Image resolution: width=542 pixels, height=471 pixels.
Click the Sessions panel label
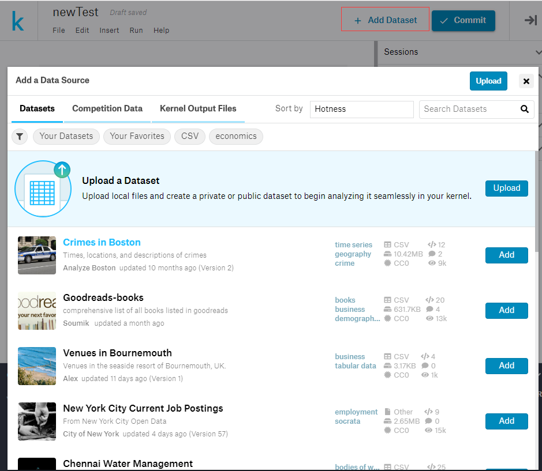click(x=401, y=52)
